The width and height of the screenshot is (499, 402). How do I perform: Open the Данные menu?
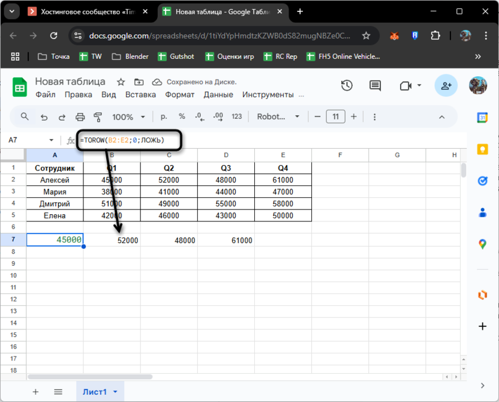point(218,94)
